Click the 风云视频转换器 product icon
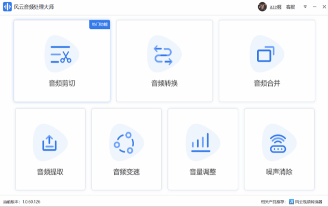Image resolution: width=328 pixels, height=207 pixels. coord(291,202)
